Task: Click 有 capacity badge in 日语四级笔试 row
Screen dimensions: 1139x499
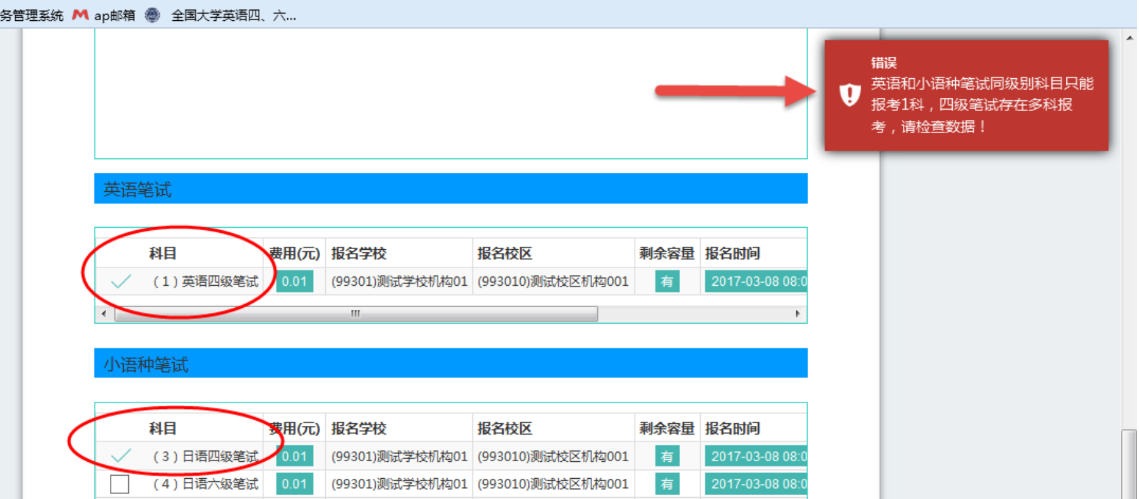Action: (x=667, y=456)
